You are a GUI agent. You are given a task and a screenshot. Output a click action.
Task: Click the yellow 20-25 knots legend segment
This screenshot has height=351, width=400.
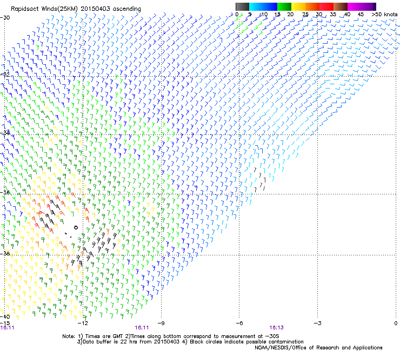coord(298,6)
